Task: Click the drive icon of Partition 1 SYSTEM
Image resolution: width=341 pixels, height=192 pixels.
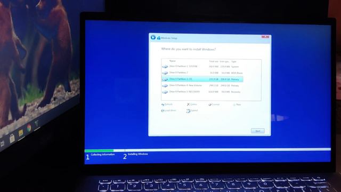Action: tap(165, 66)
